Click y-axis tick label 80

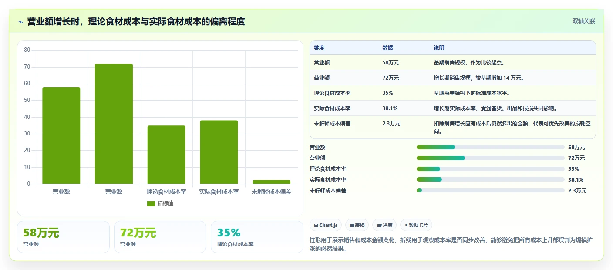(x=27, y=50)
